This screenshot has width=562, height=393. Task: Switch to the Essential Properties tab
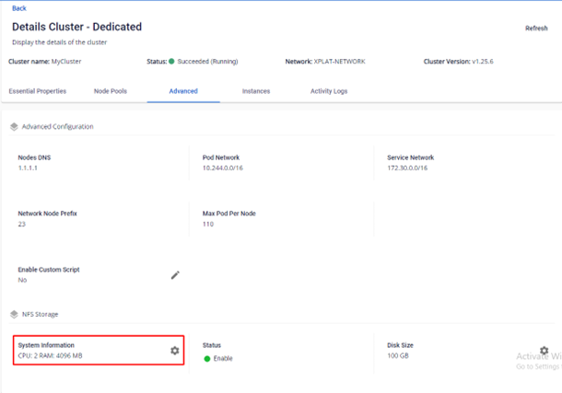(x=37, y=91)
